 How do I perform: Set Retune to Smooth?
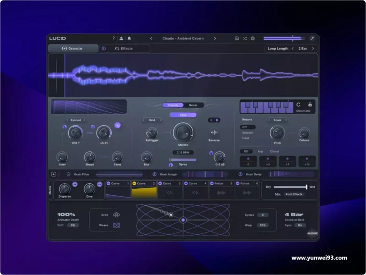point(248,132)
